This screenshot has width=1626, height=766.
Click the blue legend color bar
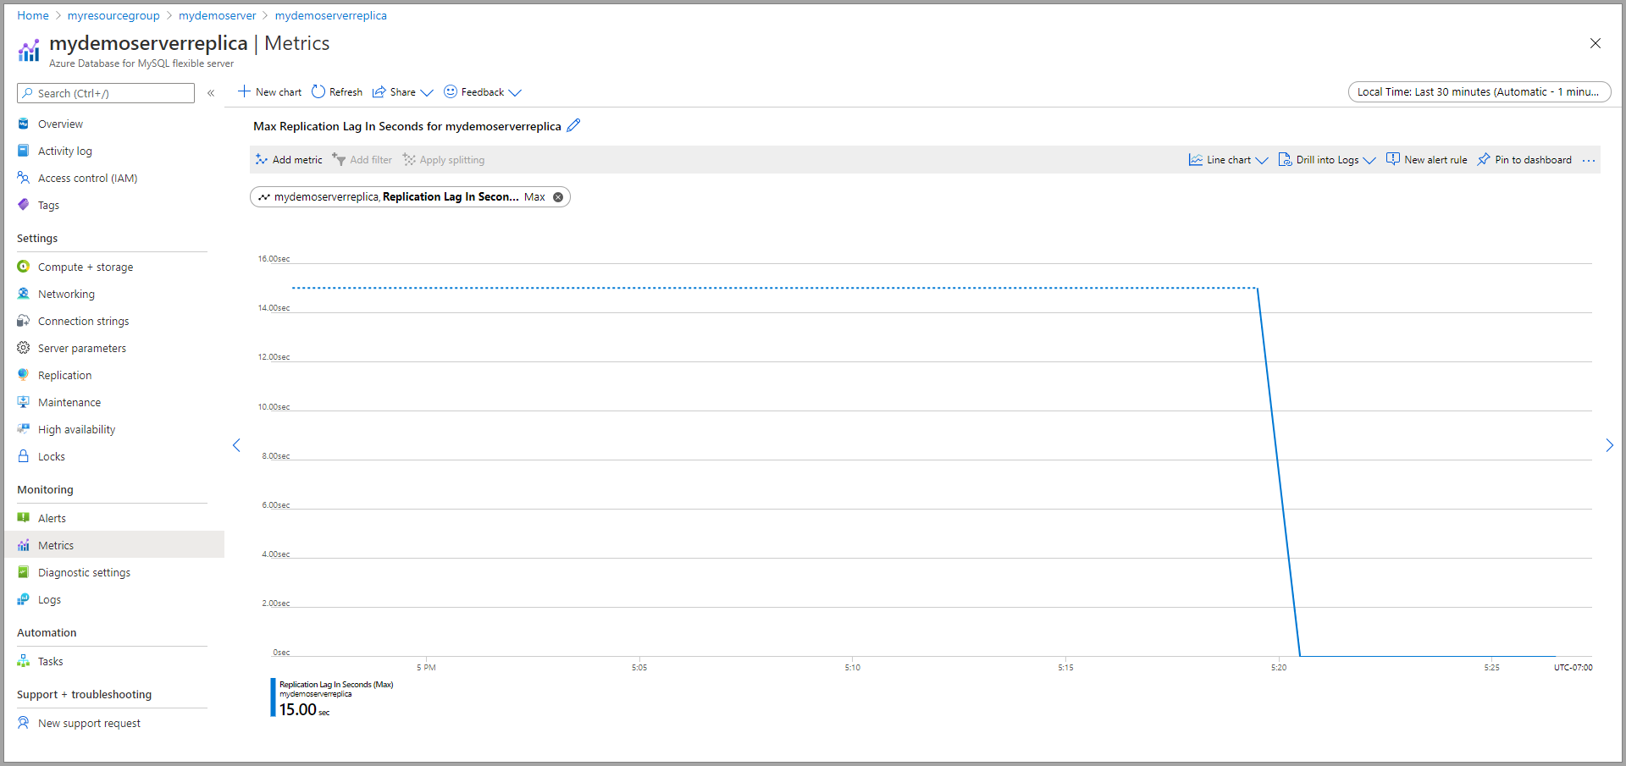(273, 697)
